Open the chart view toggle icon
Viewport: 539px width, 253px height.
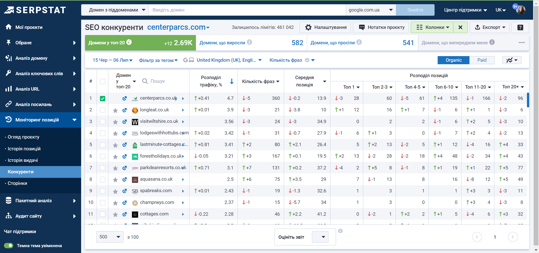click(512, 60)
